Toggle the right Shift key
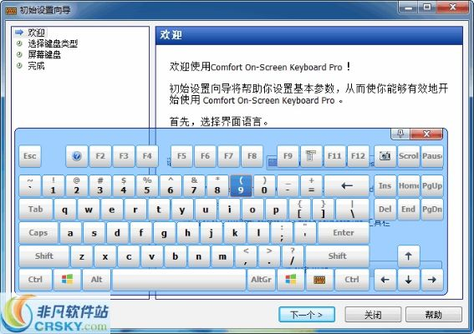This screenshot has height=334, width=474. coord(338,256)
